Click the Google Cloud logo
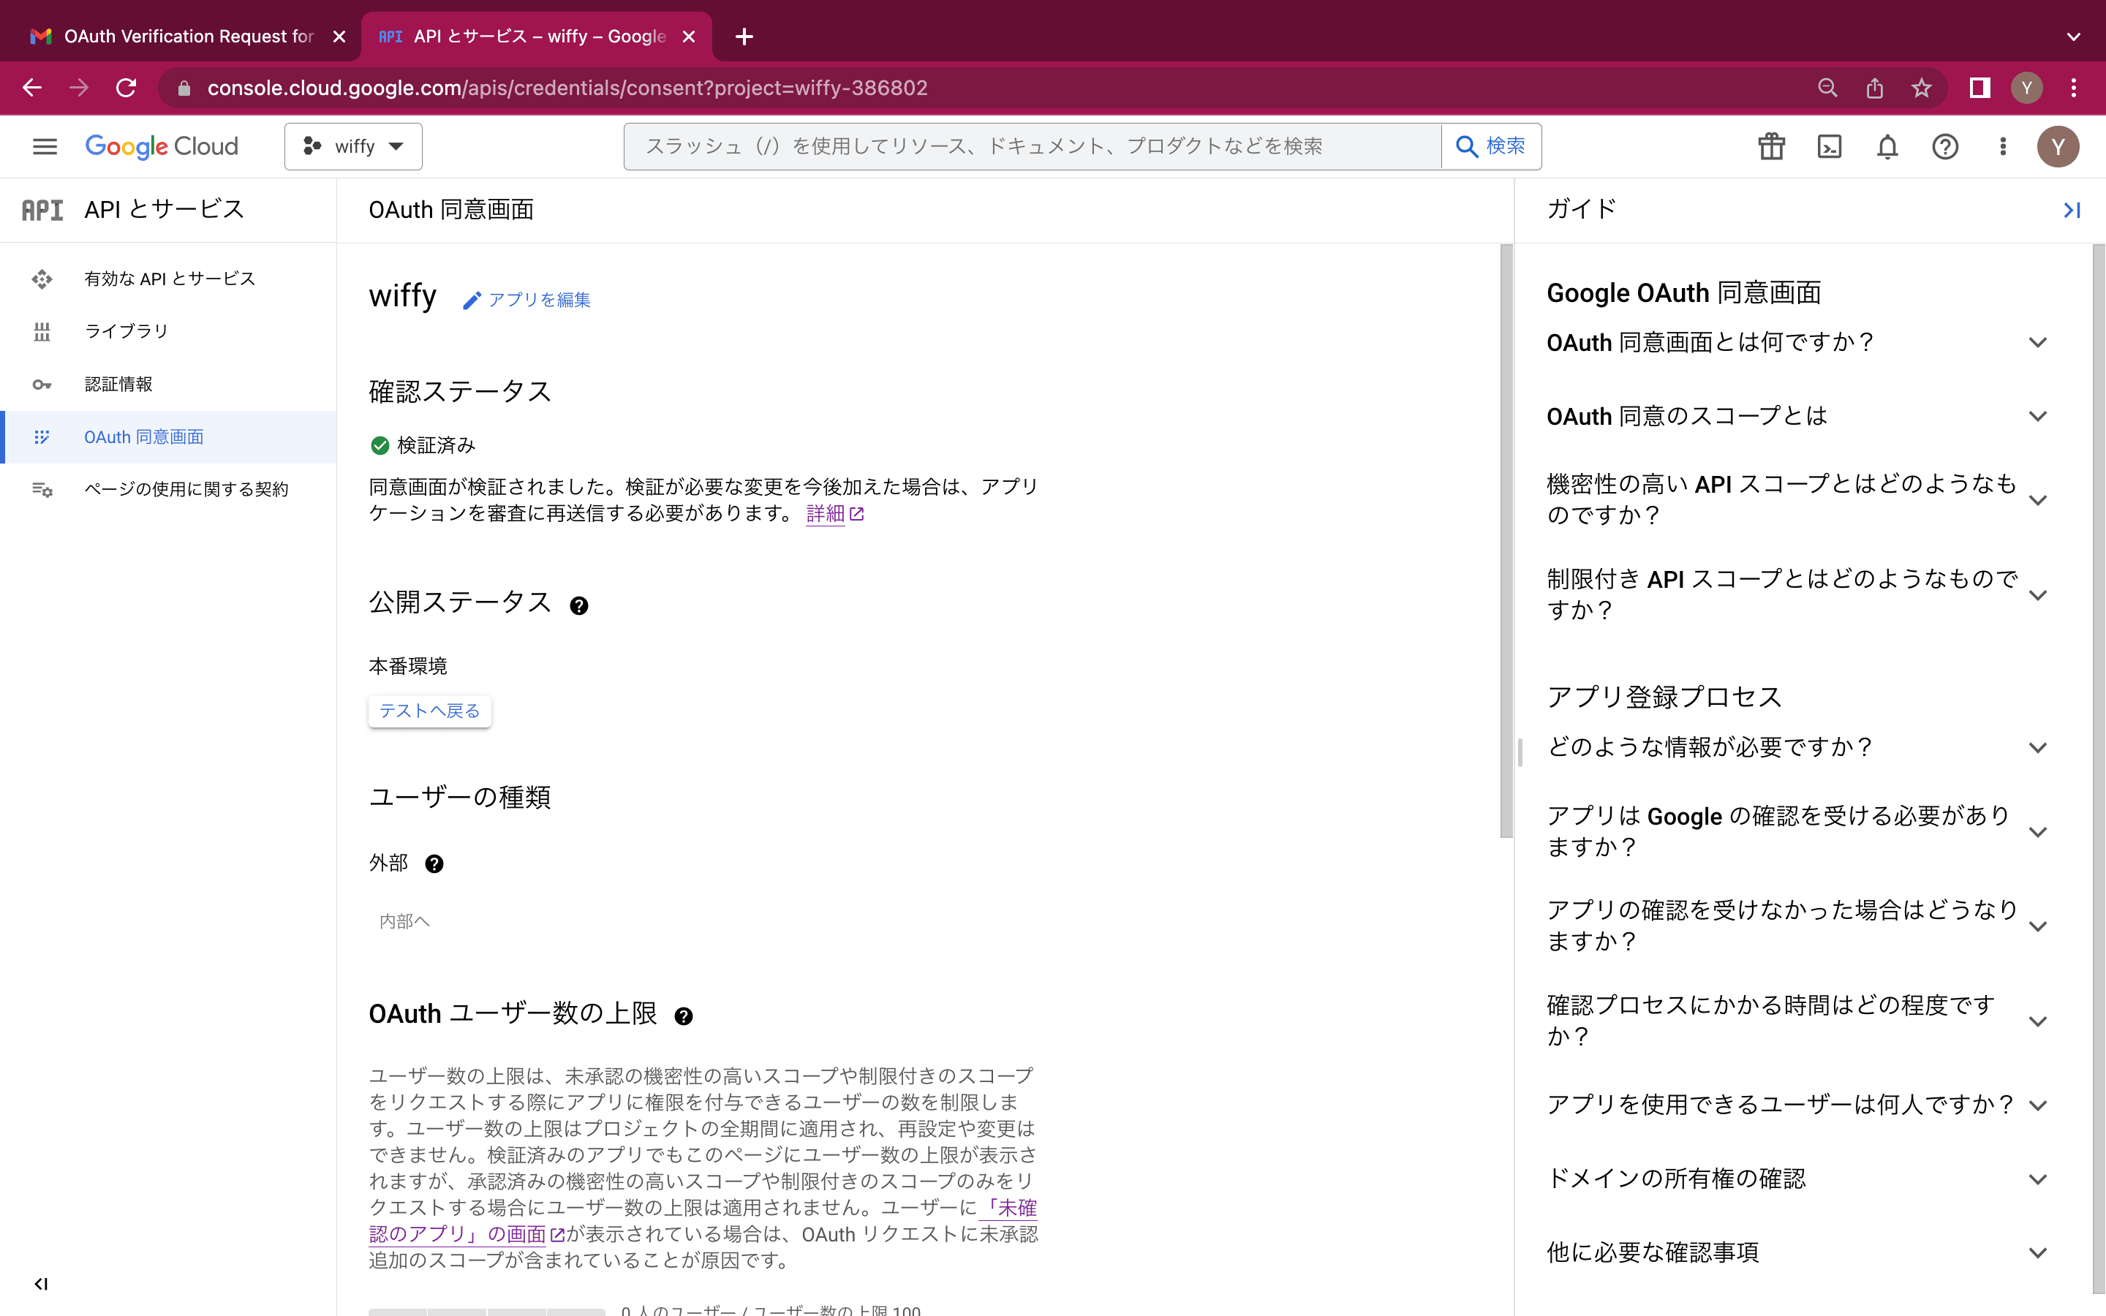This screenshot has width=2106, height=1316. [x=162, y=146]
